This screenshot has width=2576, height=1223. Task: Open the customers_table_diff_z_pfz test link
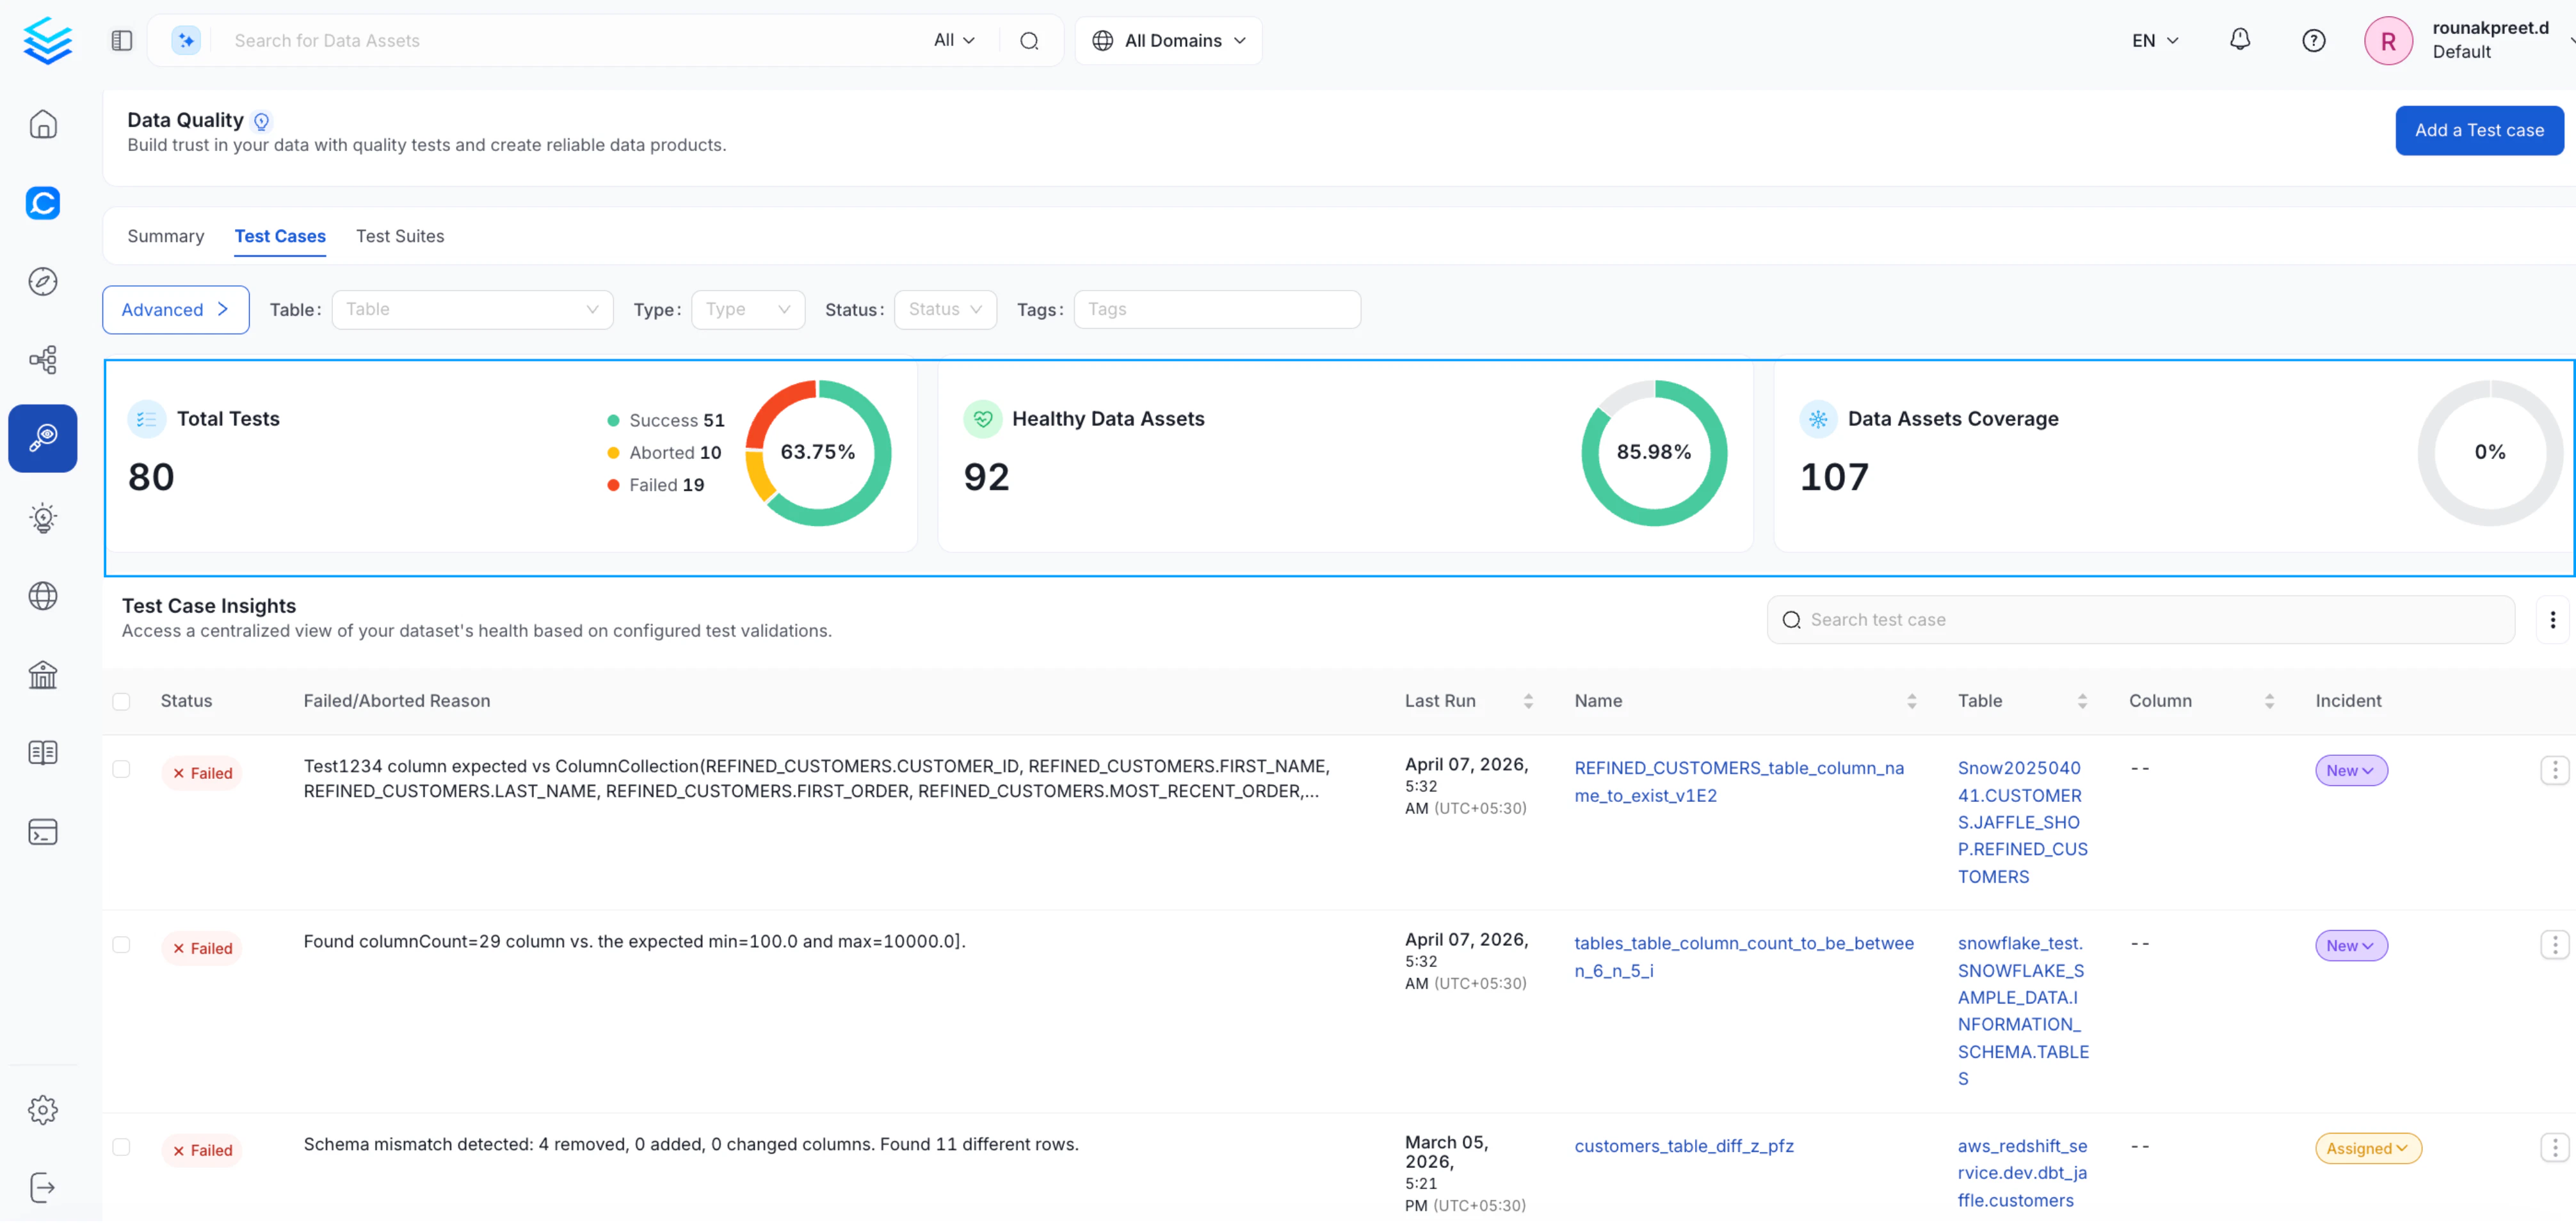point(1684,1146)
